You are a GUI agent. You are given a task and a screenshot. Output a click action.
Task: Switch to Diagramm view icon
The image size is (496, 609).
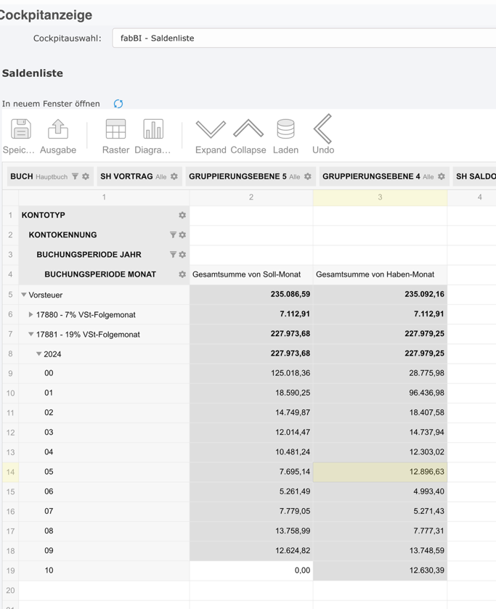(x=153, y=131)
